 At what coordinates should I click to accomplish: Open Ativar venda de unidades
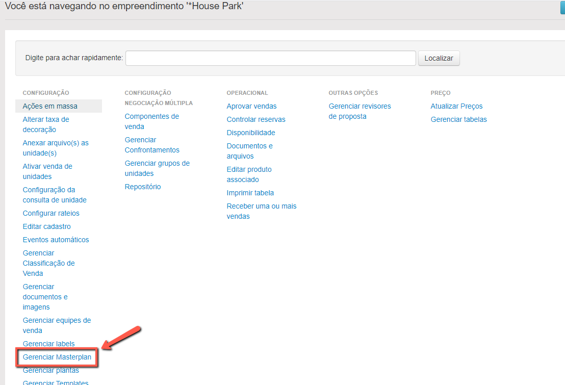click(47, 171)
